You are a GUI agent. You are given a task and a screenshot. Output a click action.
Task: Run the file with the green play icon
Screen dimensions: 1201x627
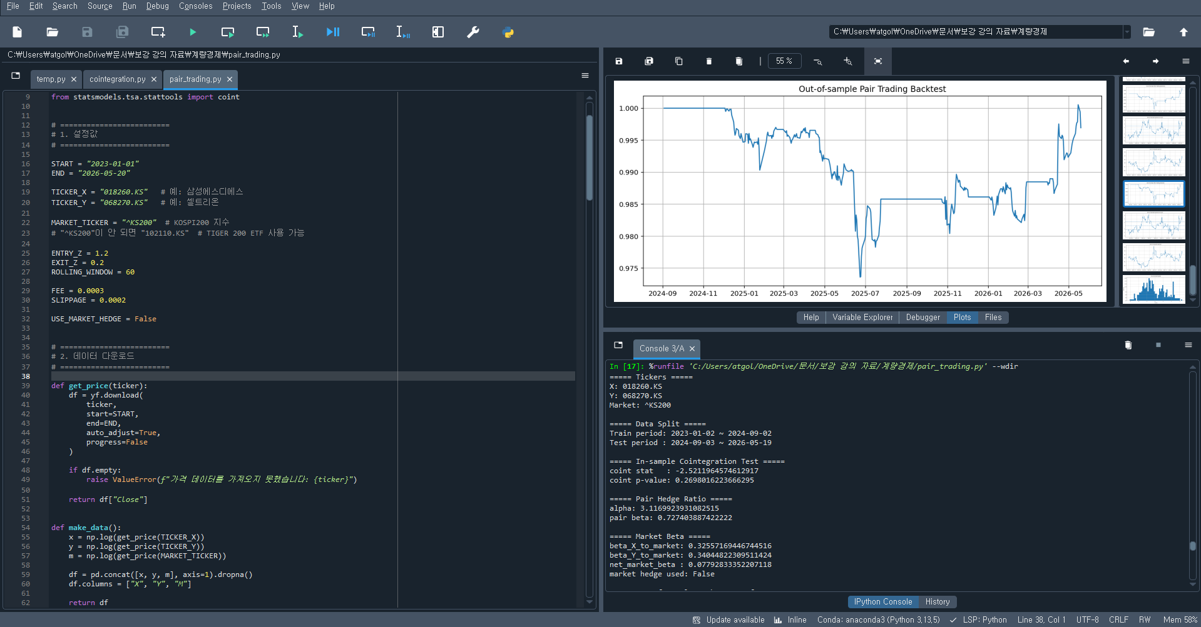point(193,32)
